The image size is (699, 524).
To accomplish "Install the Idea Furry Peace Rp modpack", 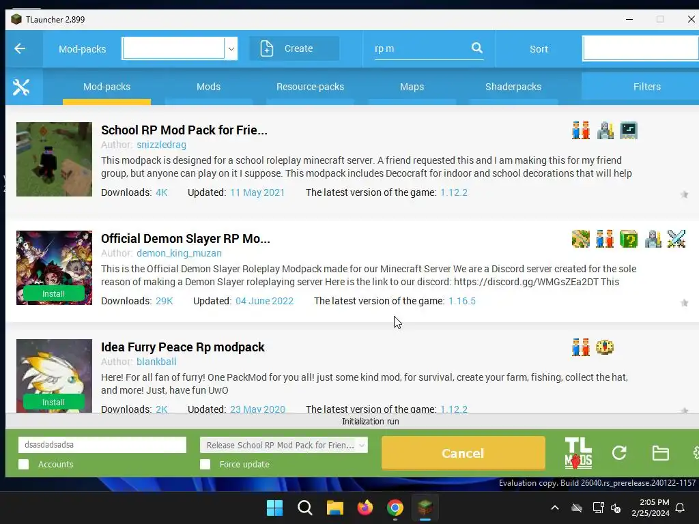I will tap(53, 402).
